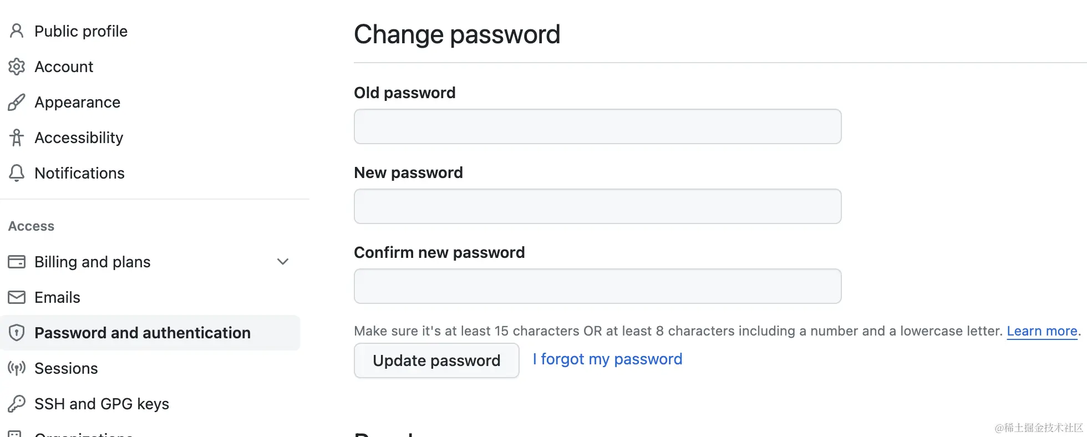Image resolution: width=1087 pixels, height=437 pixels.
Task: Open the Learn more link
Action: pos(1042,331)
